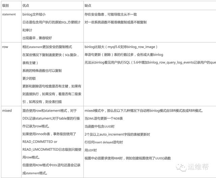Select the 级别 column header
Image resolution: width=216 pixels, height=178 pixels.
click(5, 5)
